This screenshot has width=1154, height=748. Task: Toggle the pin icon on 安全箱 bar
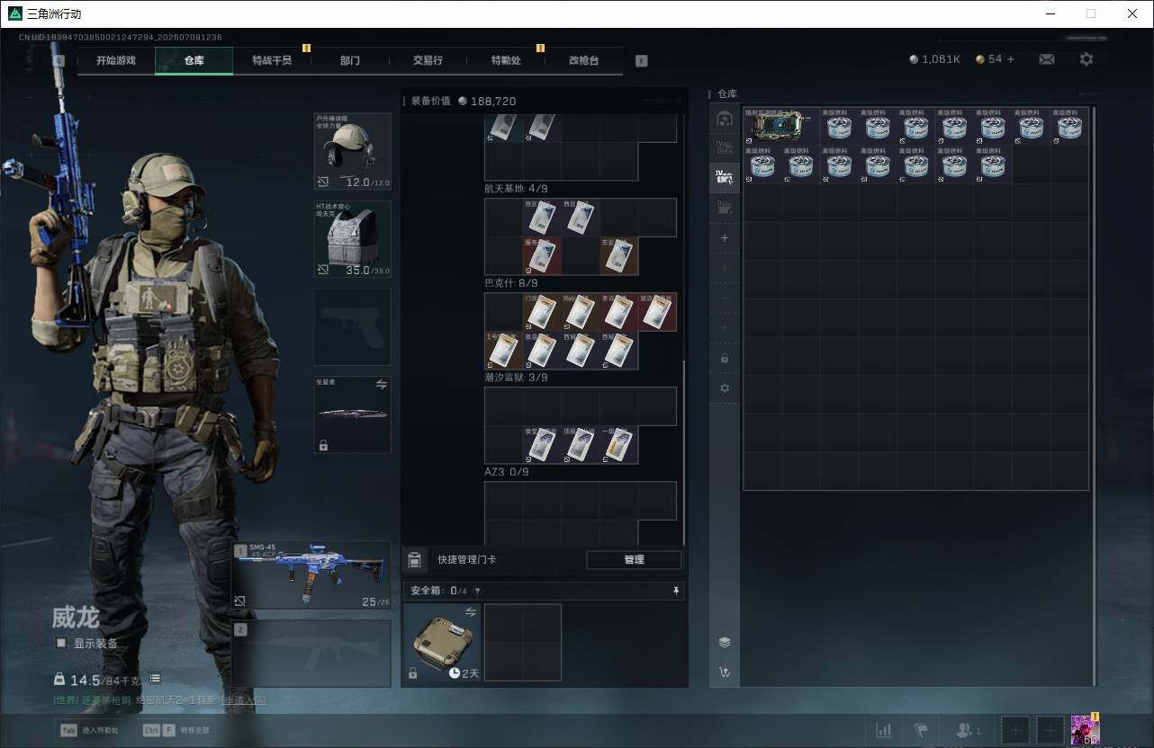676,591
